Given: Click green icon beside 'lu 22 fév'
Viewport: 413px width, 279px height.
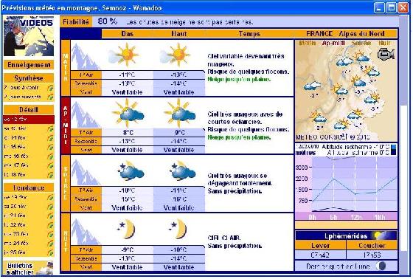Looking at the screenshot, I should 50,224.
